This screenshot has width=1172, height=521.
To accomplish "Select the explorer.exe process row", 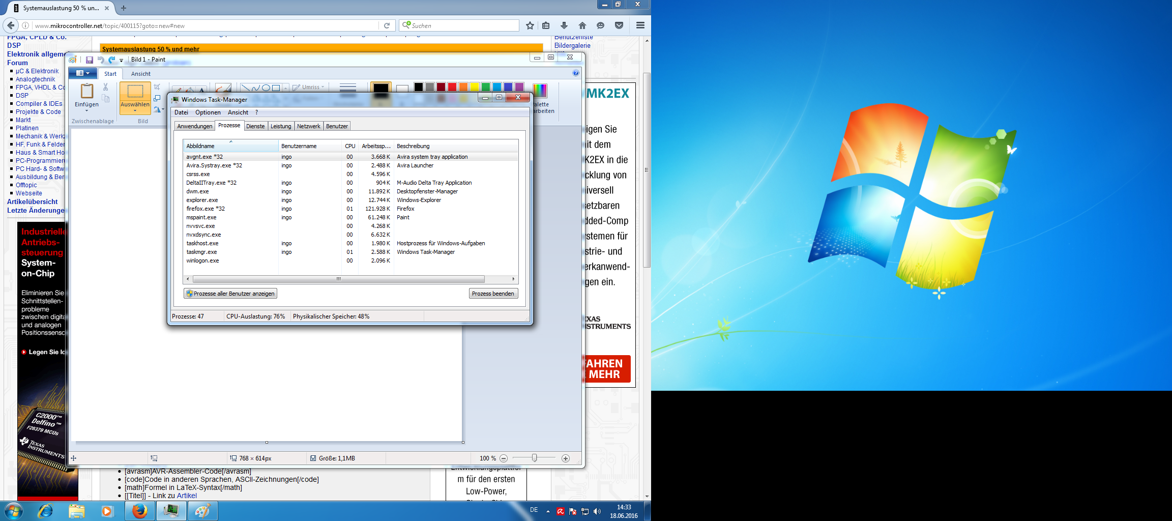I will pyautogui.click(x=351, y=200).
